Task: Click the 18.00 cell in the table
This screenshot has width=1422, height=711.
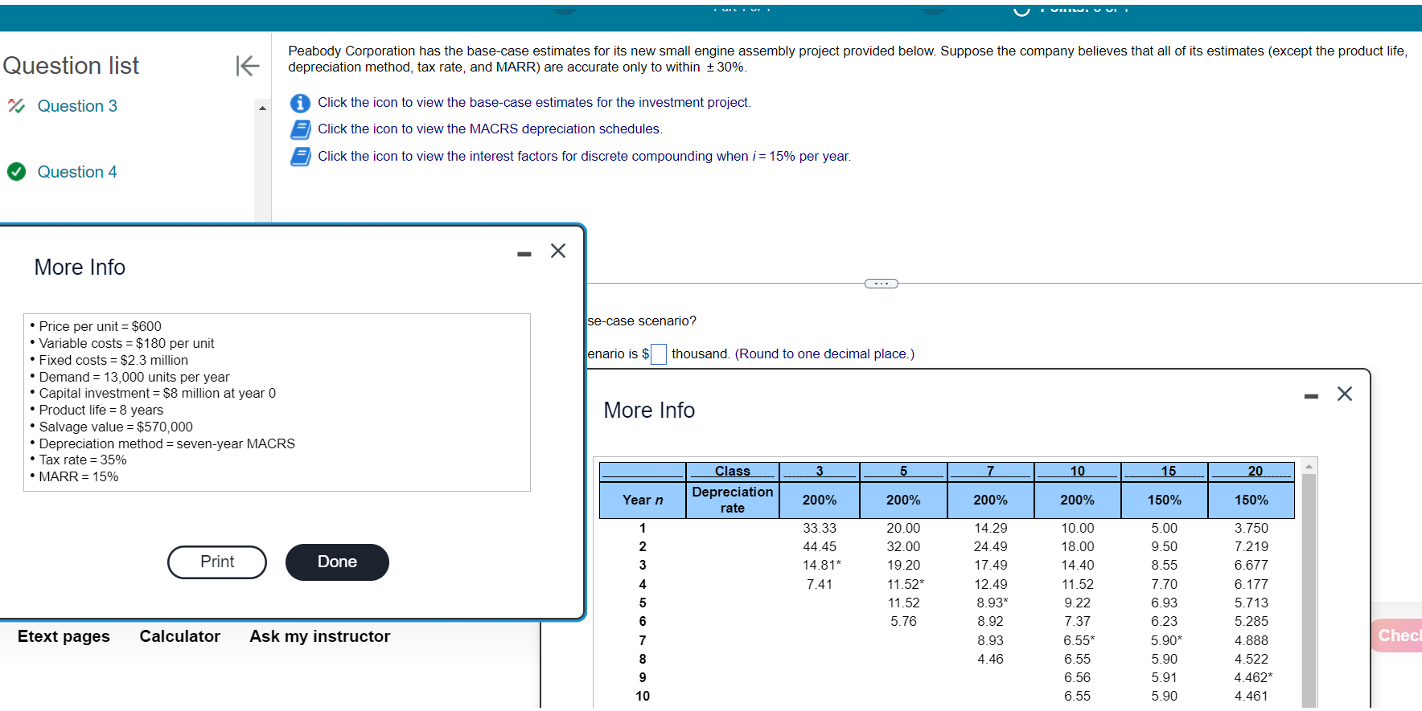Action: pos(1078,547)
